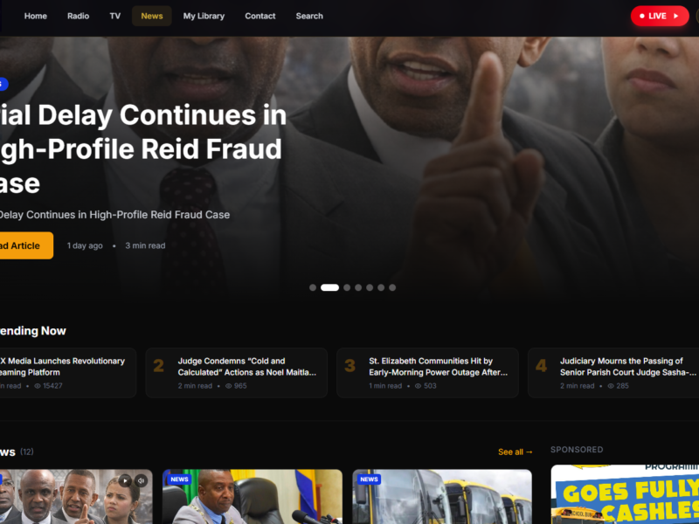Open the Contact page
Image resolution: width=699 pixels, height=524 pixels.
pyautogui.click(x=260, y=16)
